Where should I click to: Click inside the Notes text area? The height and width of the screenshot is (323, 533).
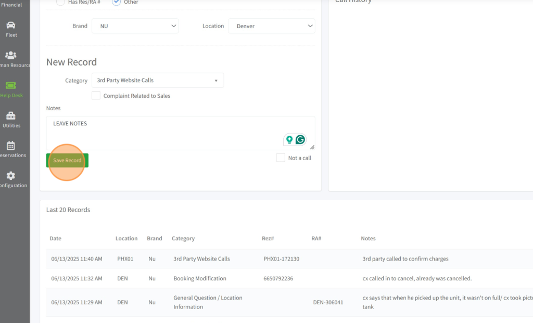pyautogui.click(x=167, y=133)
